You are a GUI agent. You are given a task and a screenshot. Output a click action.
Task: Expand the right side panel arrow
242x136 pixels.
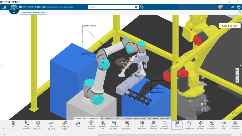[x=240, y=65]
